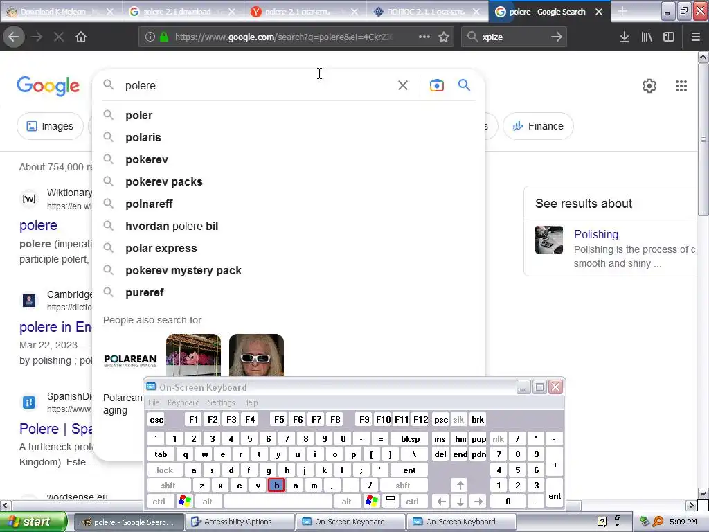The width and height of the screenshot is (709, 532).
Task: Open 'Polishing' link in See results about
Action: pyautogui.click(x=596, y=234)
